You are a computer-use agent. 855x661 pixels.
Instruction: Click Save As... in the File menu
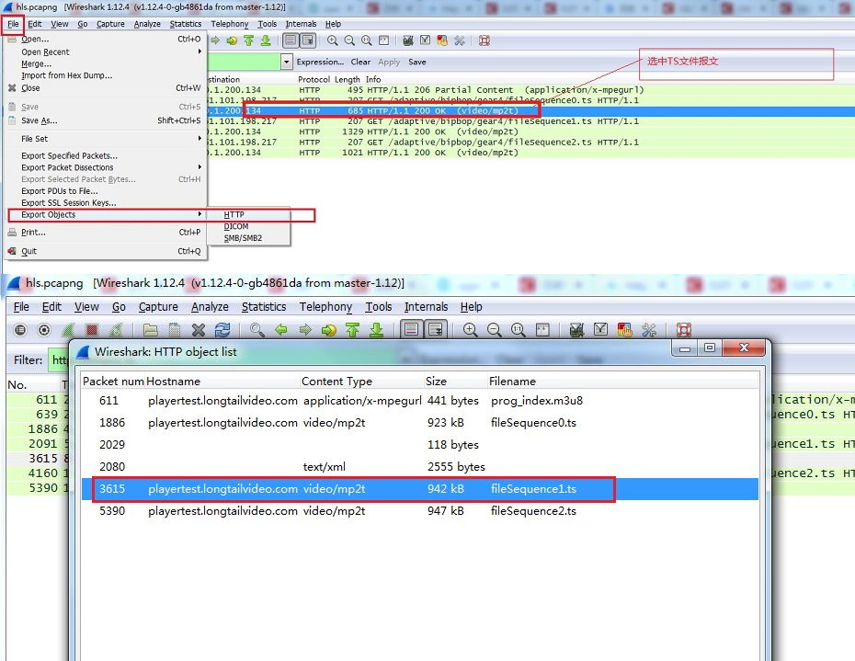click(x=39, y=120)
